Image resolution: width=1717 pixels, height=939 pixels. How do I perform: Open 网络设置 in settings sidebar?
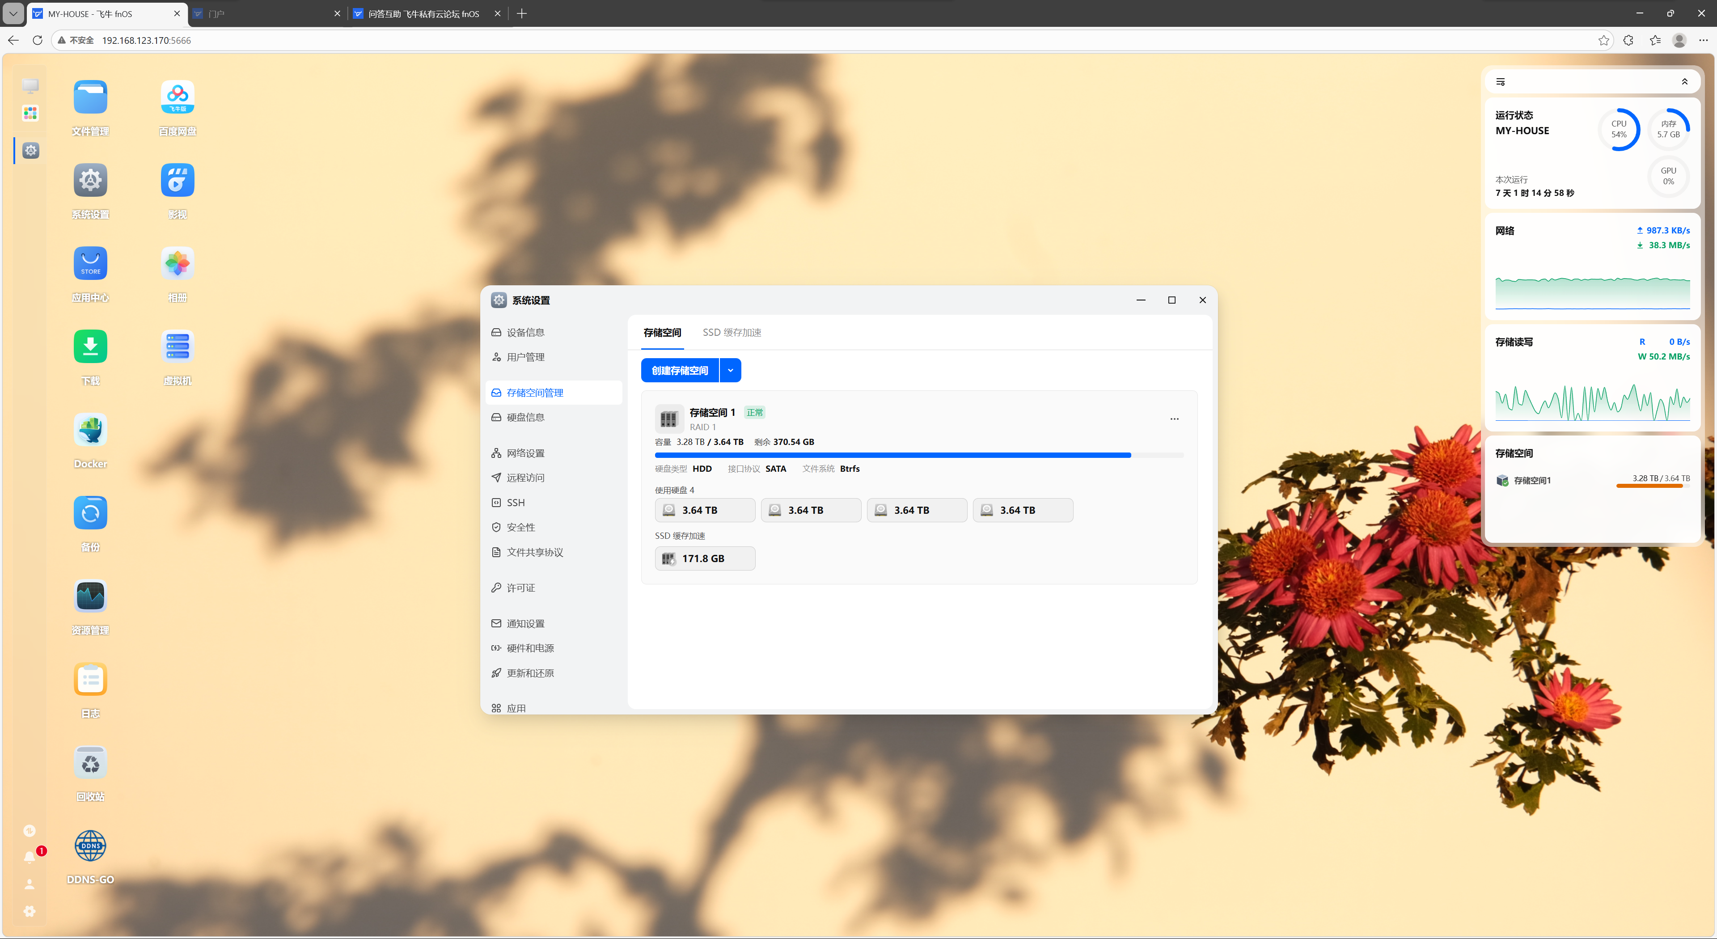coord(525,453)
